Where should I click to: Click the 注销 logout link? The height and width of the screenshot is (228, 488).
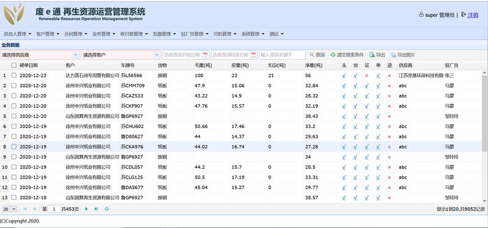pyautogui.click(x=473, y=15)
